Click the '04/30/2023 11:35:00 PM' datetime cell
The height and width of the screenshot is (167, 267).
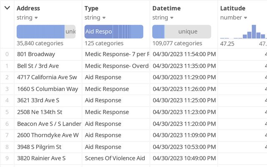[184, 66]
